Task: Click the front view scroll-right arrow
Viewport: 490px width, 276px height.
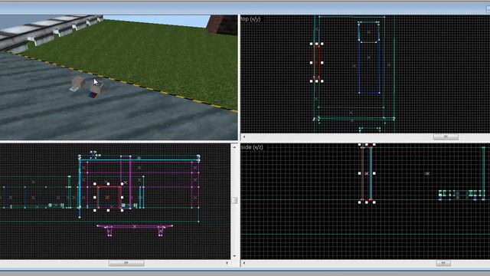Action: pyautogui.click(x=227, y=263)
